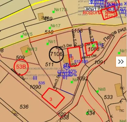The height and width of the screenshot is (122, 127).
Task: Select the green marker labeled №17
Action: [x=50, y=28]
